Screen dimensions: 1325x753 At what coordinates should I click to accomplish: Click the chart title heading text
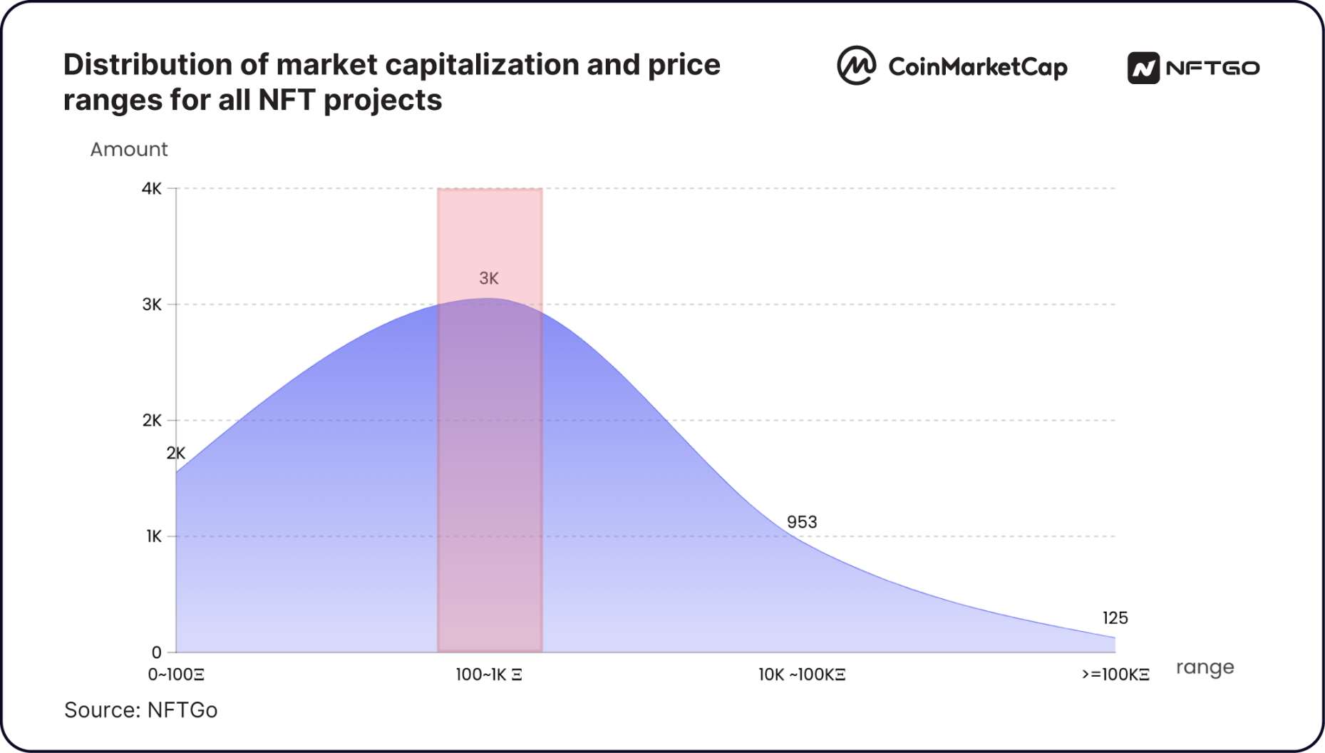pyautogui.click(x=392, y=82)
